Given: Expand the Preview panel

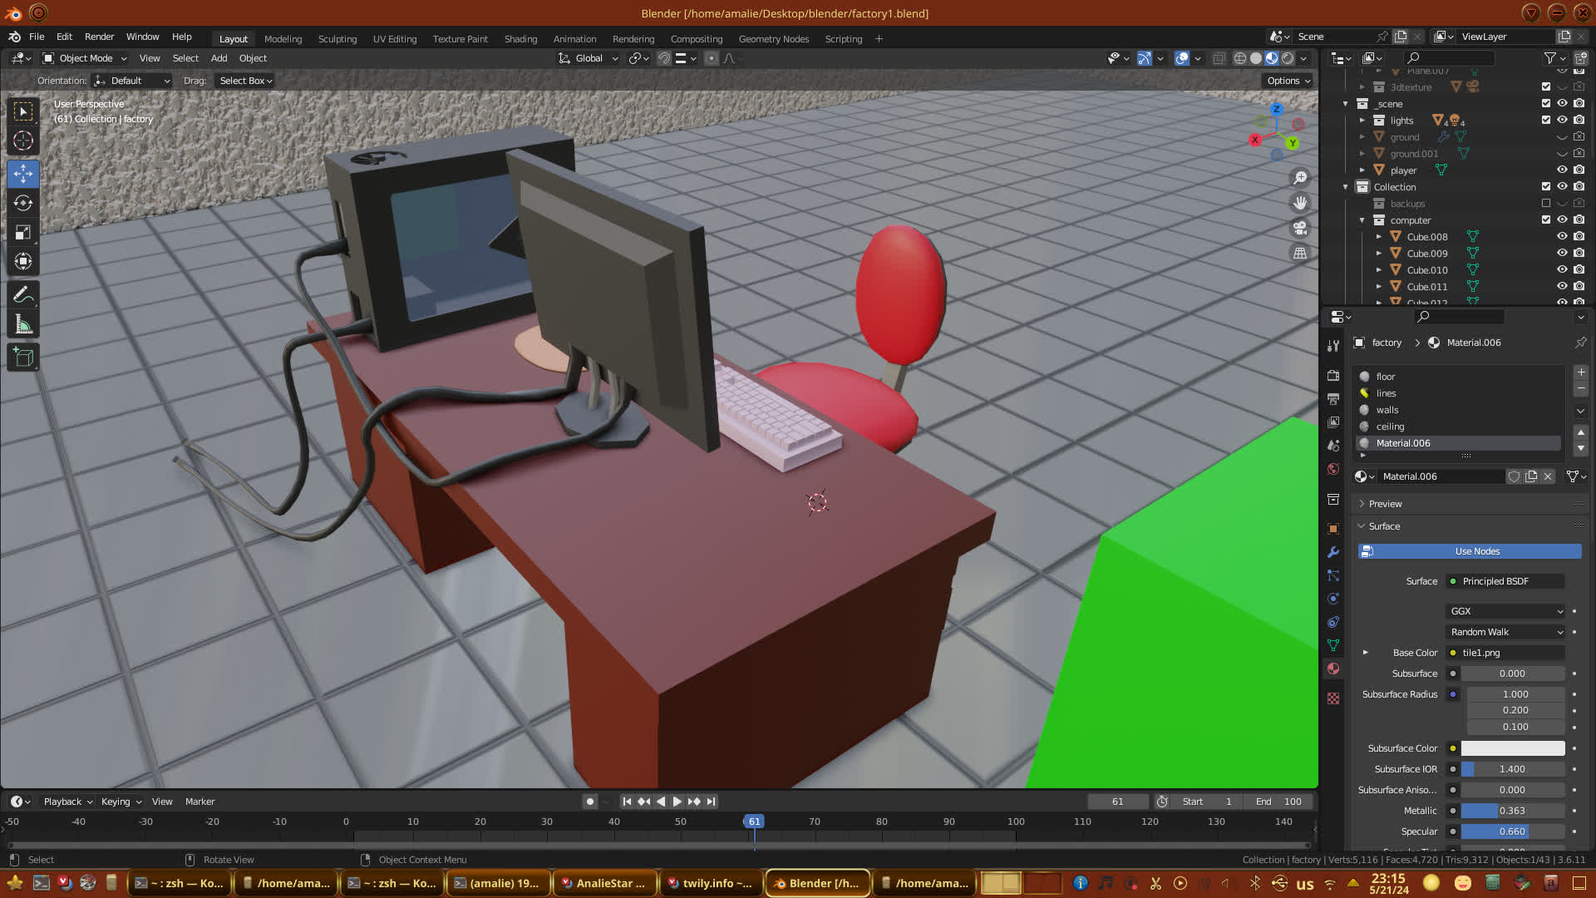Looking at the screenshot, I should pos(1385,504).
